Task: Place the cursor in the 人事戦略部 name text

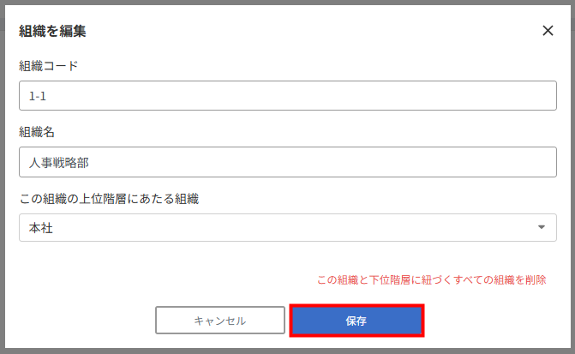Action: coord(58,163)
